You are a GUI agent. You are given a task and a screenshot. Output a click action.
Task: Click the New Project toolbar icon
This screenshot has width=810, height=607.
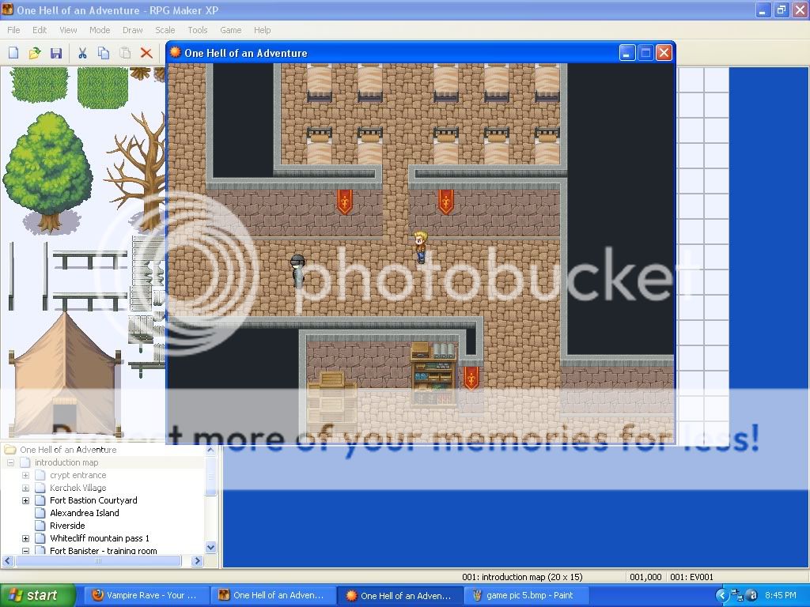click(x=13, y=53)
